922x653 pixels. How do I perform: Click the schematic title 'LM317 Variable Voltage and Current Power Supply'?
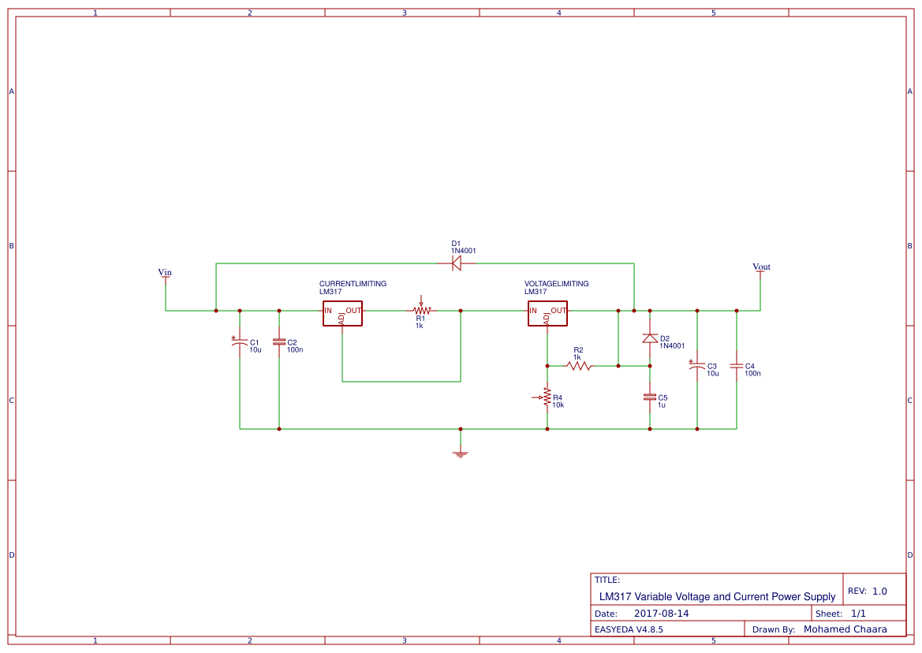click(x=718, y=596)
